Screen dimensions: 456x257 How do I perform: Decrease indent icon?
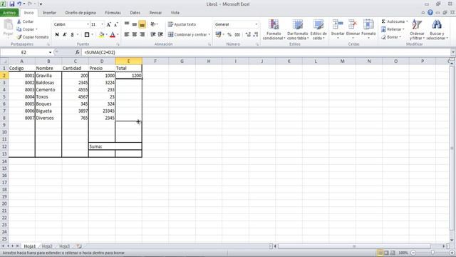point(152,34)
